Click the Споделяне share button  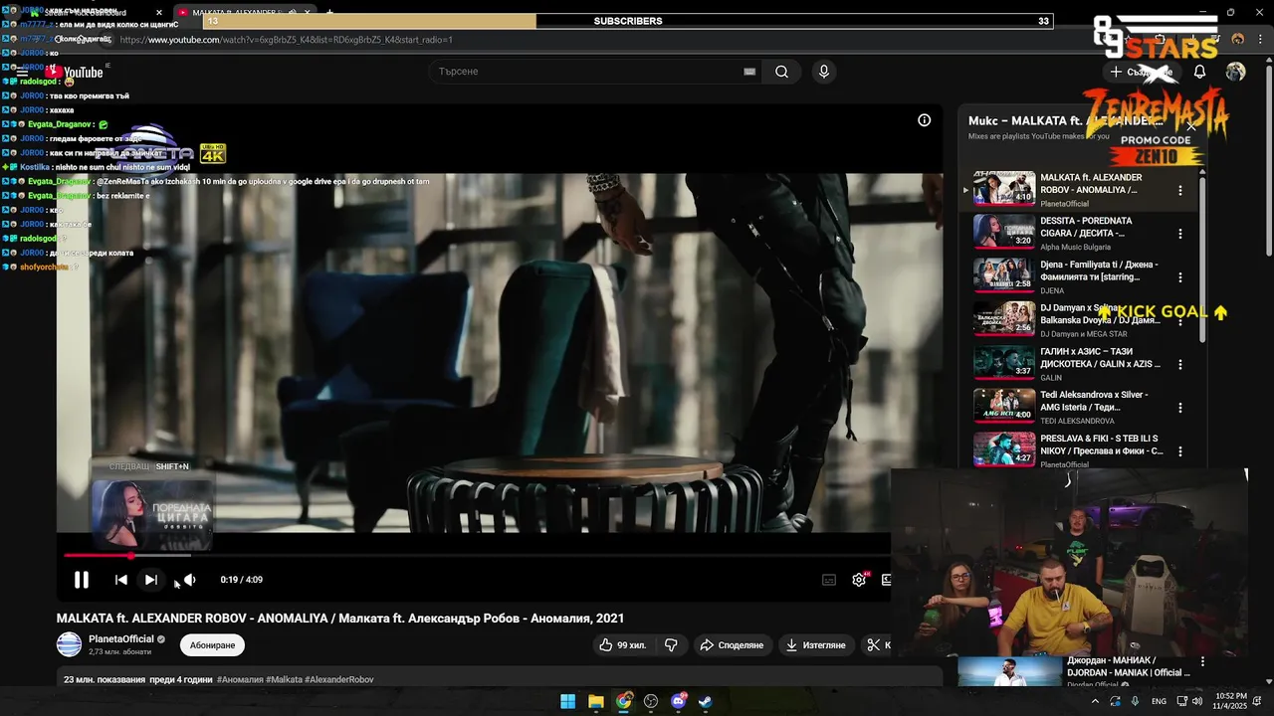732,645
